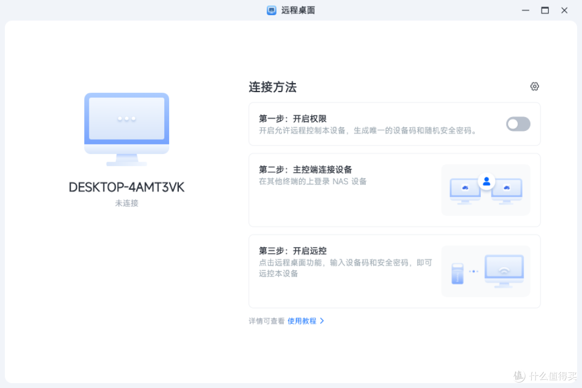
Task: Close the 远程桌面 window
Action: pyautogui.click(x=564, y=10)
